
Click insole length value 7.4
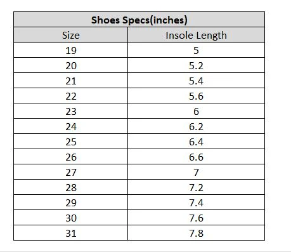(x=196, y=202)
